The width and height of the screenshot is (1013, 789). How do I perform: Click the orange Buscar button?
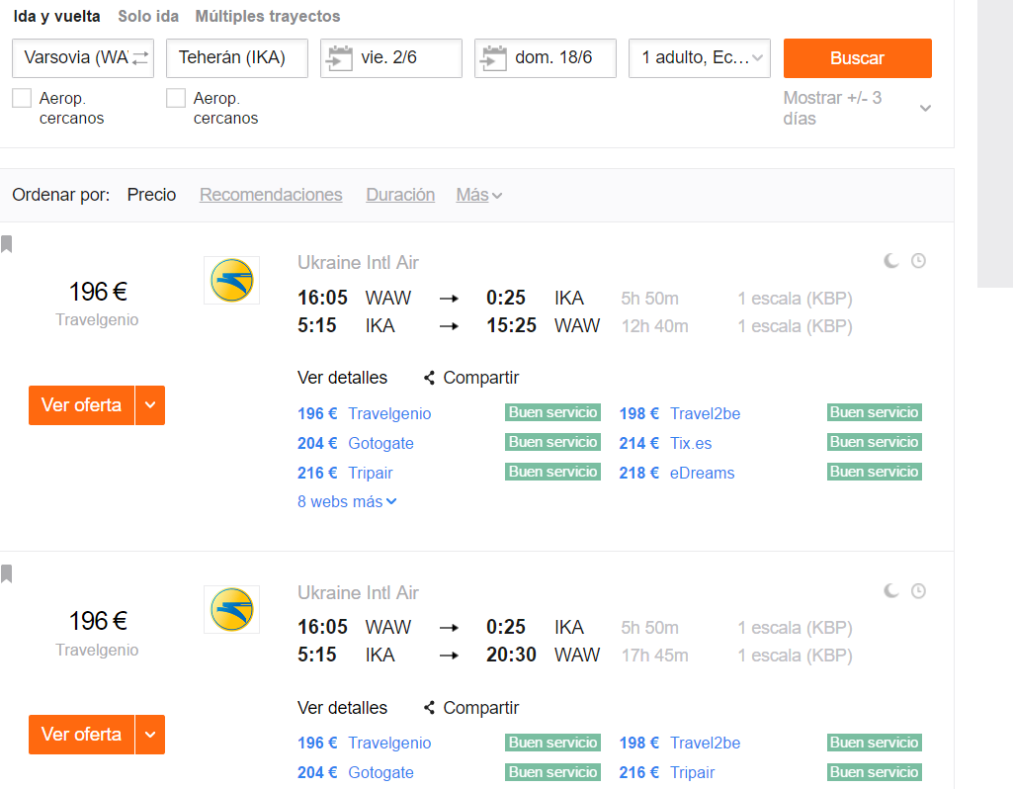(857, 58)
